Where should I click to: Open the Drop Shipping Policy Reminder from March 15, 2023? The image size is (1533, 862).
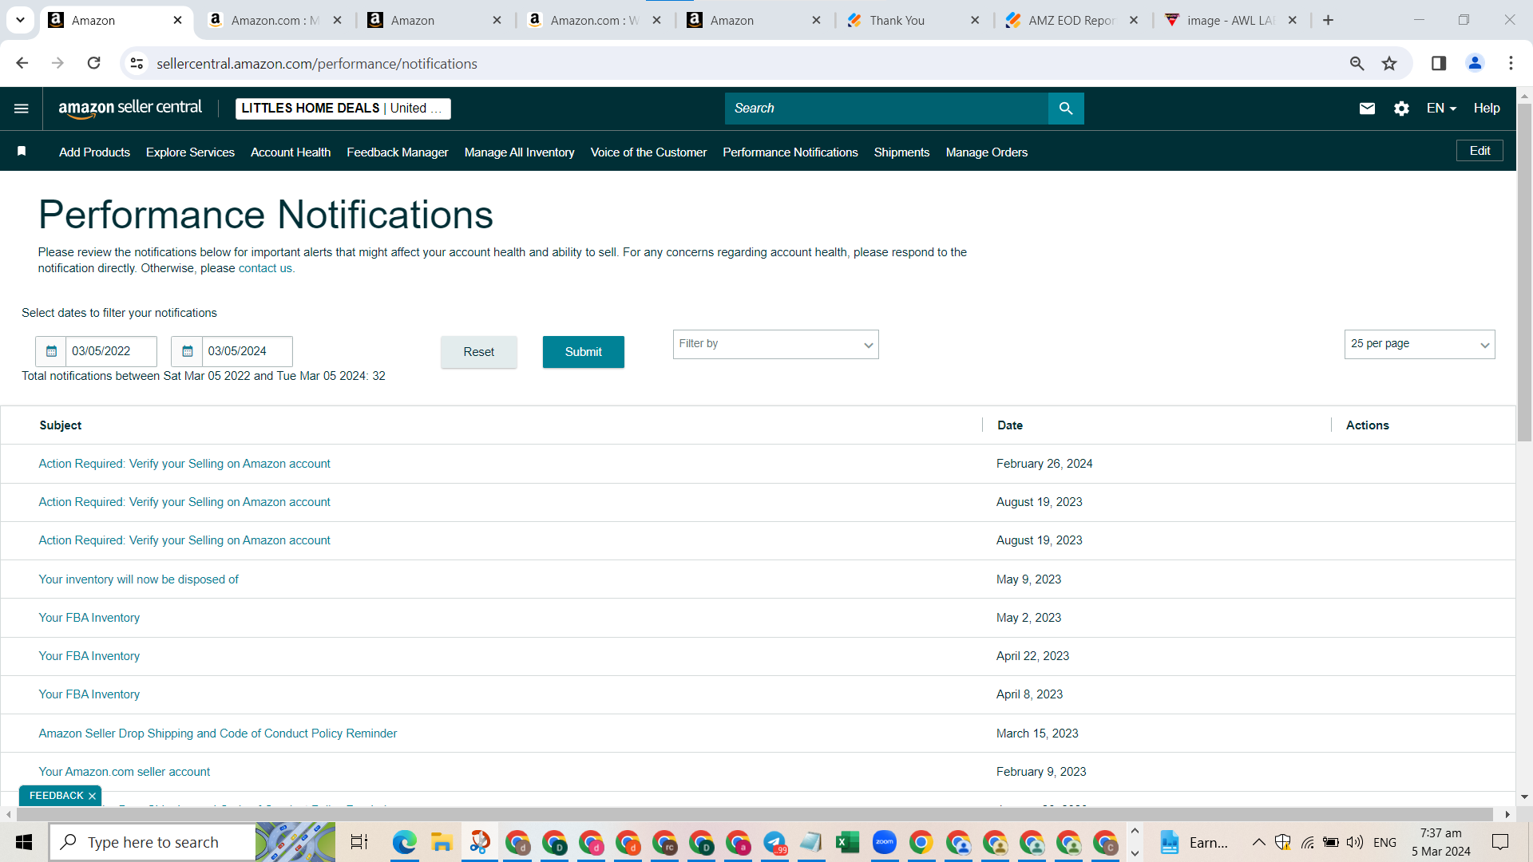click(218, 733)
